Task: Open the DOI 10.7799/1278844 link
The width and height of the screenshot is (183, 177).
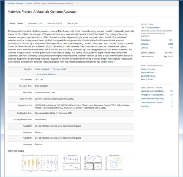Action: (153, 28)
